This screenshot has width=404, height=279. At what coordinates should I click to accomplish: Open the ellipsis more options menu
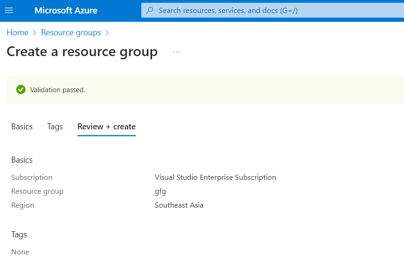176,52
